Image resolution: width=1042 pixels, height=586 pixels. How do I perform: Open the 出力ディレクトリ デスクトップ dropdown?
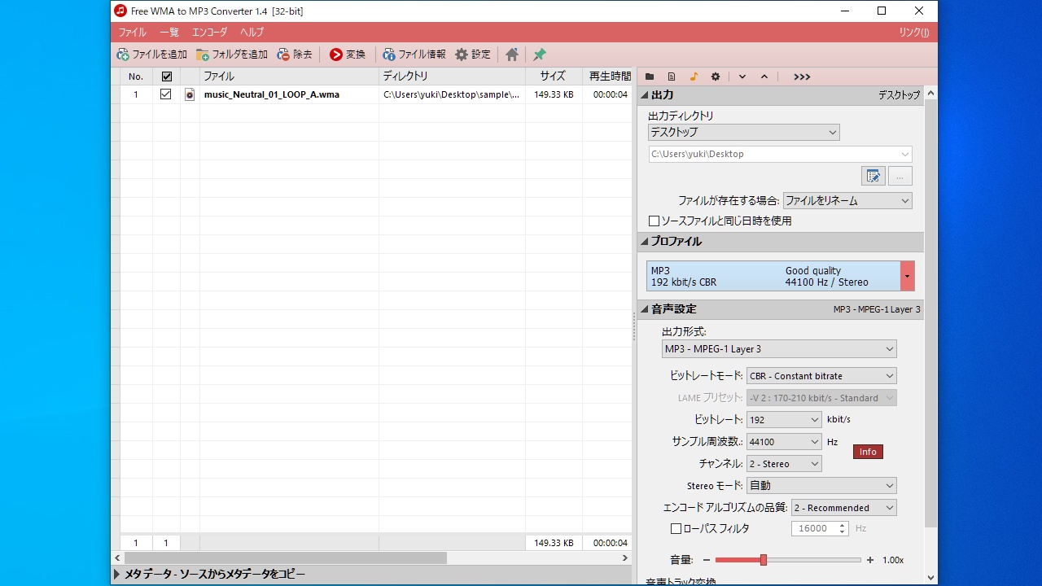coord(743,132)
